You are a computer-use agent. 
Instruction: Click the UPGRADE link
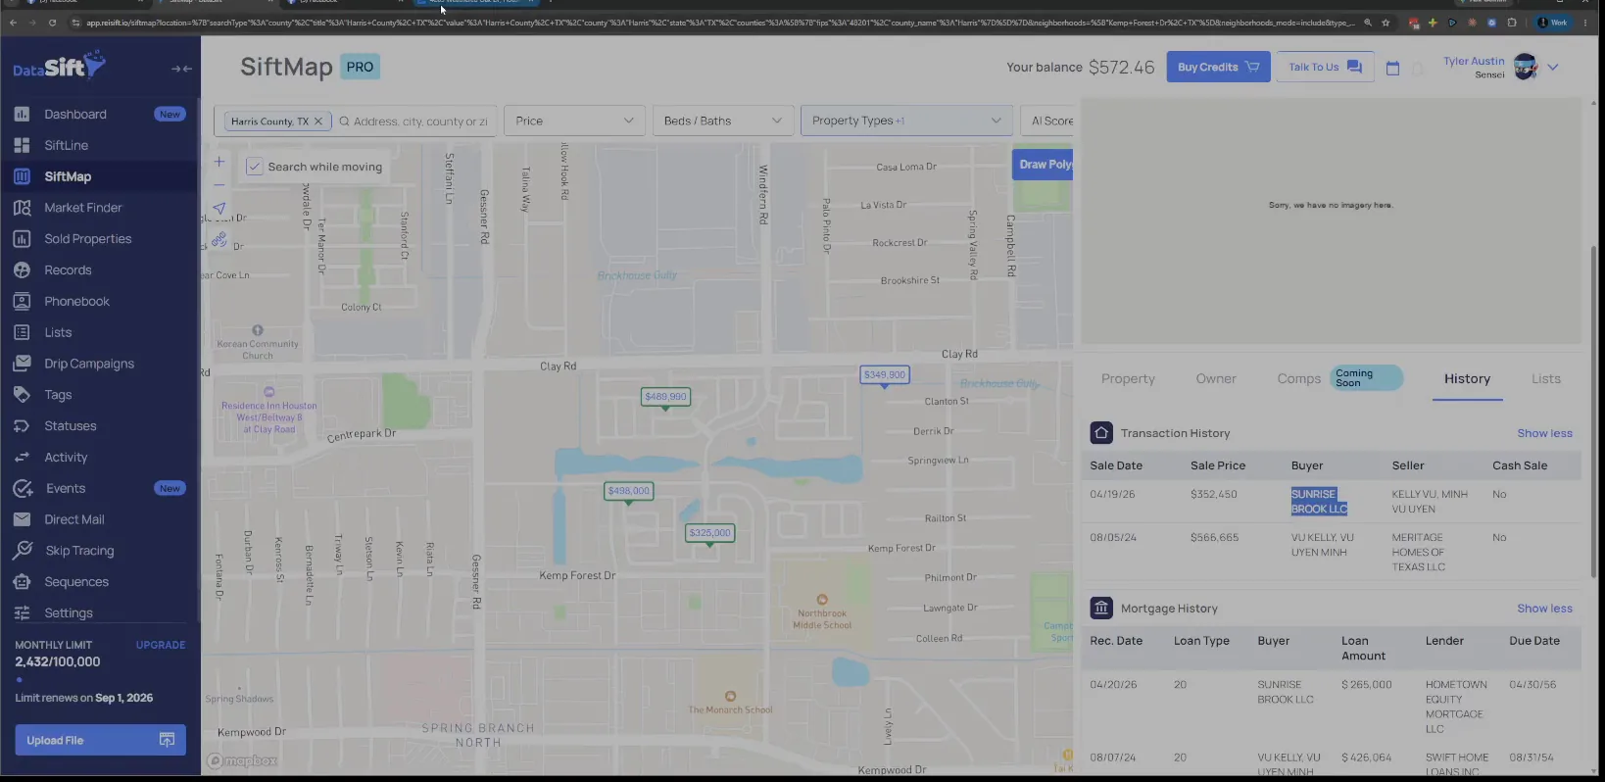pyautogui.click(x=161, y=645)
